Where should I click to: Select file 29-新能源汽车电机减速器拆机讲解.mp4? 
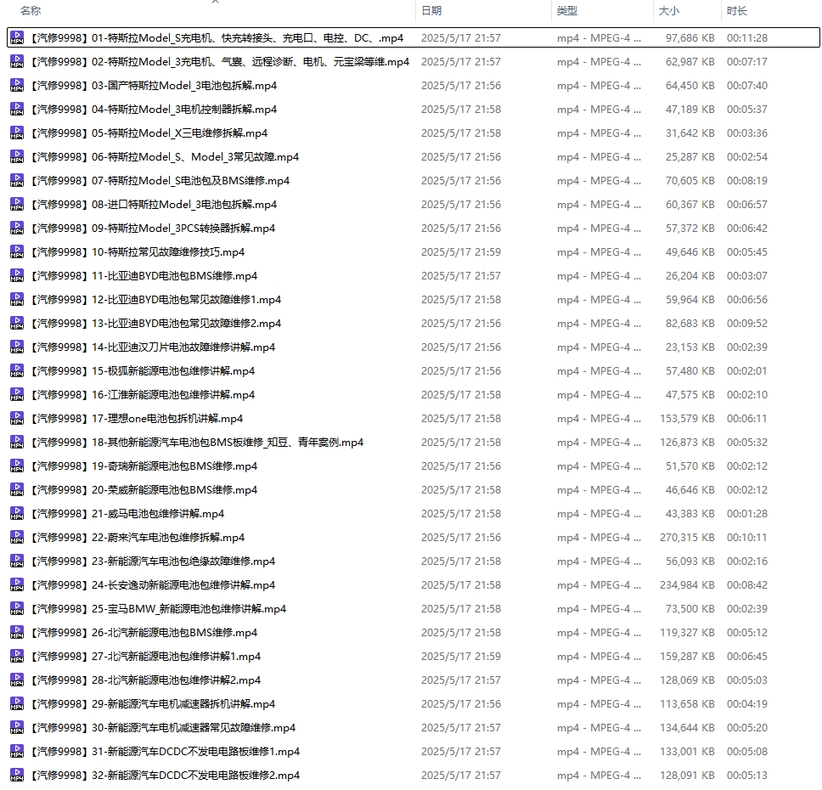(152, 704)
